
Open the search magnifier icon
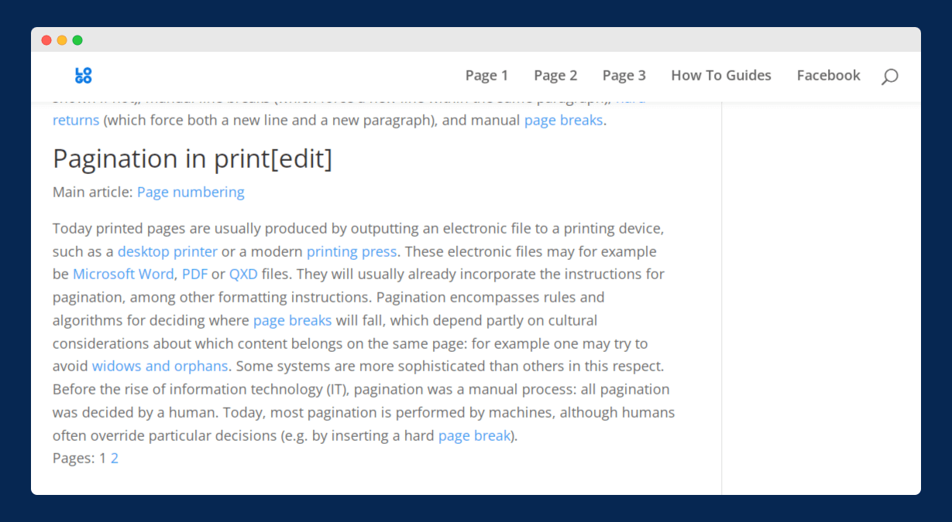[890, 76]
